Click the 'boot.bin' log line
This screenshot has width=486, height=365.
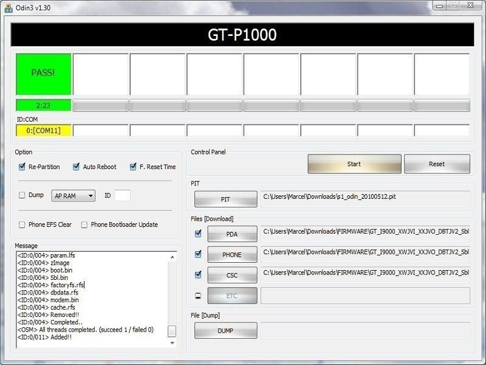(45, 270)
